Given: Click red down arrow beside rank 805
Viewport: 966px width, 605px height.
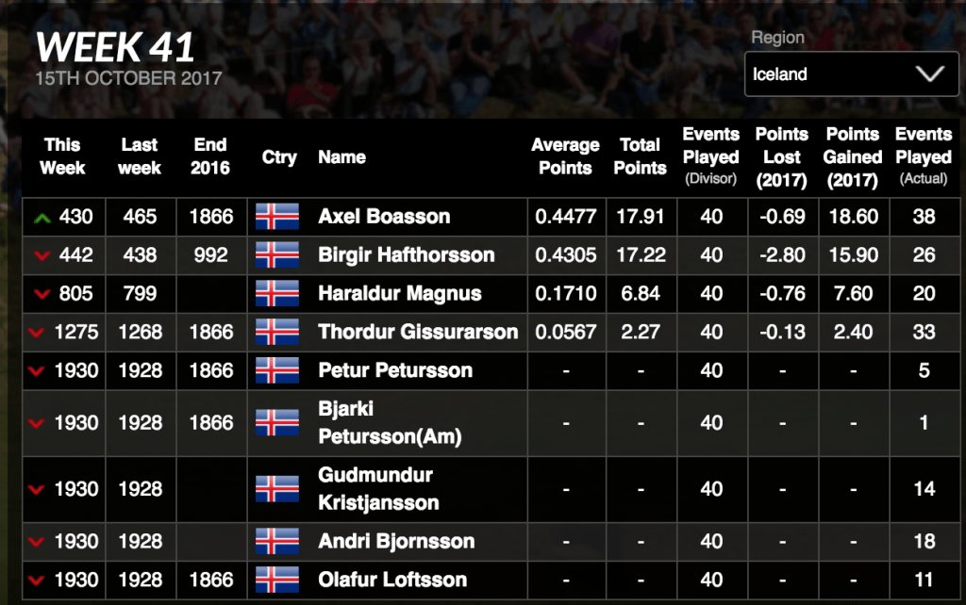Looking at the screenshot, I should 42,295.
